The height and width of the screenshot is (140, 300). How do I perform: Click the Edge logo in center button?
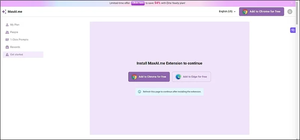pyautogui.click(x=178, y=77)
